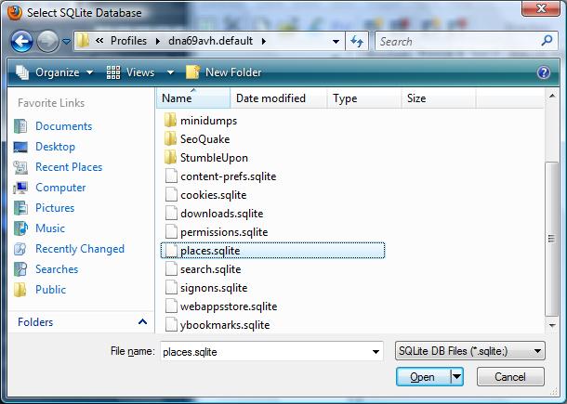Click the Desktop monitor icon in sidebar
Viewport: 567px width, 404px height.
pyautogui.click(x=20, y=147)
